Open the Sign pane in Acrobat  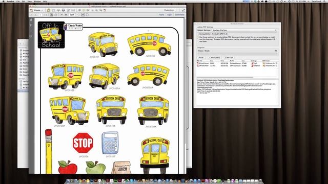[170, 15]
